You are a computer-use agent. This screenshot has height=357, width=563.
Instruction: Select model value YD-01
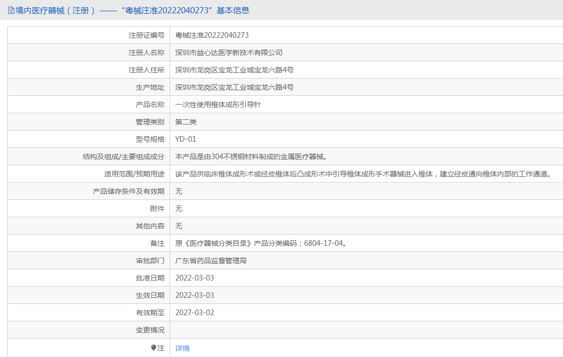pyautogui.click(x=185, y=139)
